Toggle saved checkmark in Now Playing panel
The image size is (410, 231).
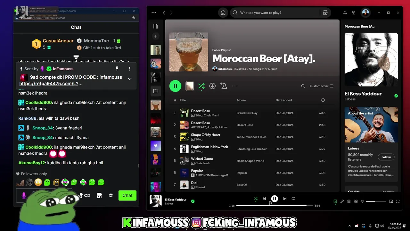[396, 96]
